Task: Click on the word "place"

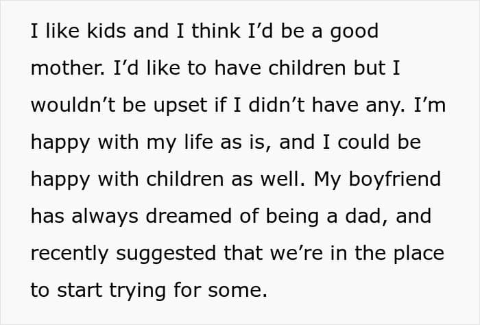Action: click(x=418, y=254)
